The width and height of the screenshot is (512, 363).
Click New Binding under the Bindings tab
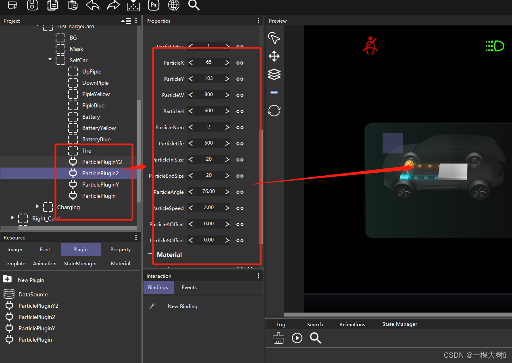click(182, 306)
